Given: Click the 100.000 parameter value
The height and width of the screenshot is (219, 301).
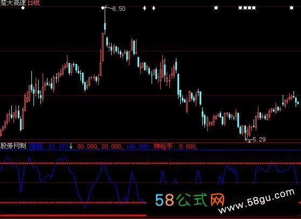Looking at the screenshot, I should (x=137, y=147).
